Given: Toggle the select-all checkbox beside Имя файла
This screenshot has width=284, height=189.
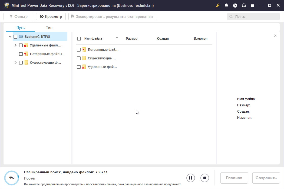Looking at the screenshot, I should tap(79, 39).
